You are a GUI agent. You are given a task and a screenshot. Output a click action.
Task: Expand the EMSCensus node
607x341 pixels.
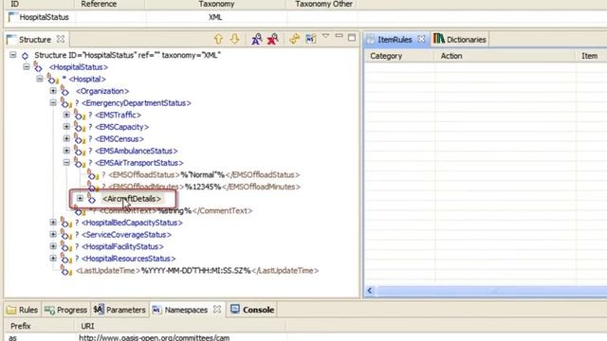66,139
